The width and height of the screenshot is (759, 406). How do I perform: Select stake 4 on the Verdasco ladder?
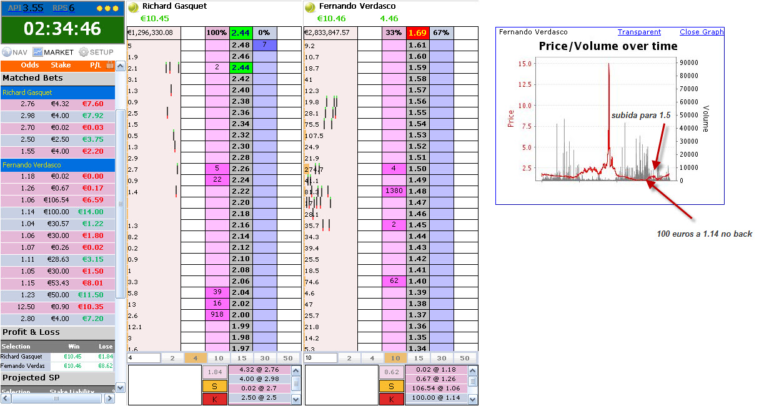pyautogui.click(x=372, y=358)
